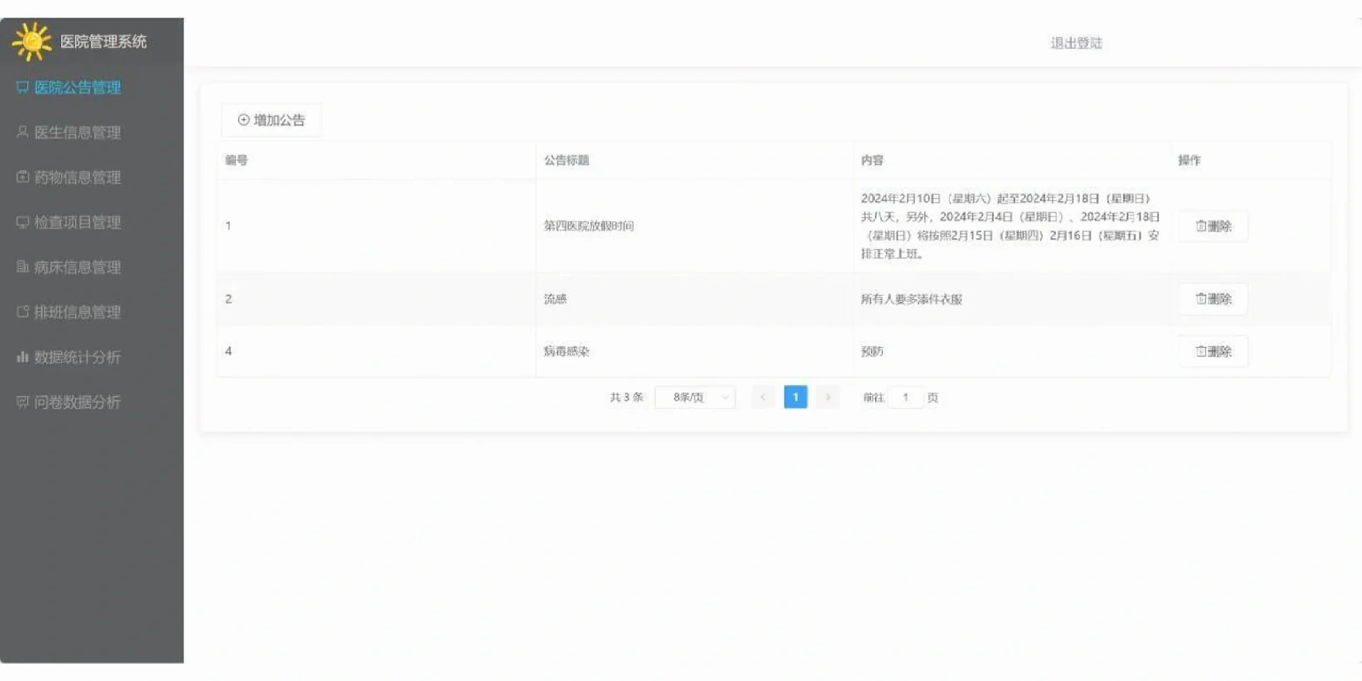Click the page jump input next to 前往
The image size is (1362, 681).
905,397
